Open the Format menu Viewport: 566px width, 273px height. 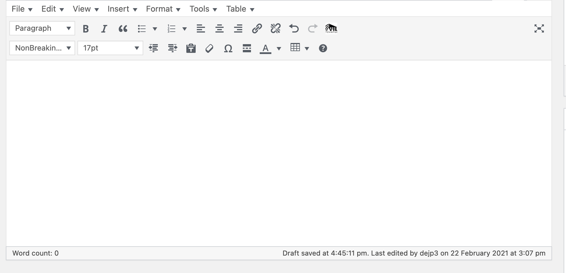(163, 9)
